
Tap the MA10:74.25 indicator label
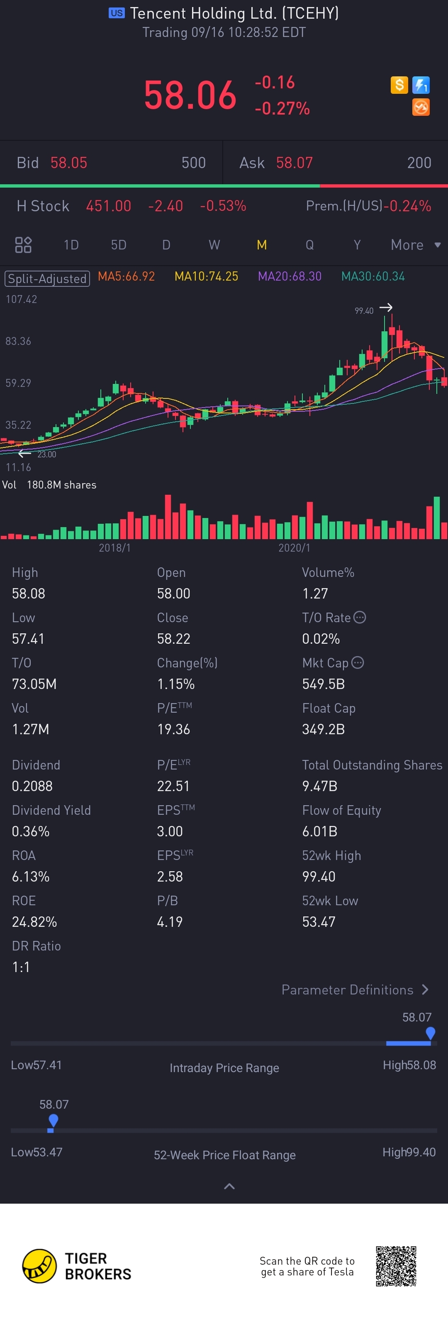click(206, 276)
